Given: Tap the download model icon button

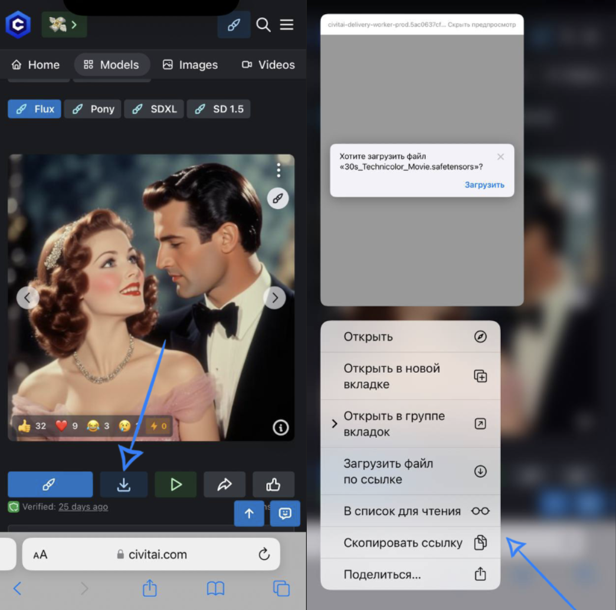Looking at the screenshot, I should [x=123, y=484].
